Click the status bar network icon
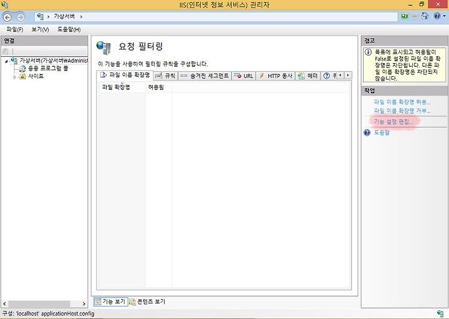 click(x=441, y=313)
